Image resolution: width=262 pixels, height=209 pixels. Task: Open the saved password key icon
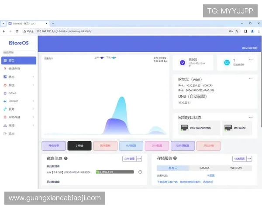[231, 31]
